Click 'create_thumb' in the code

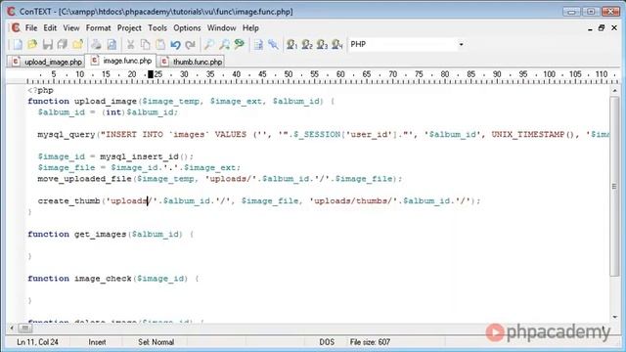point(68,200)
